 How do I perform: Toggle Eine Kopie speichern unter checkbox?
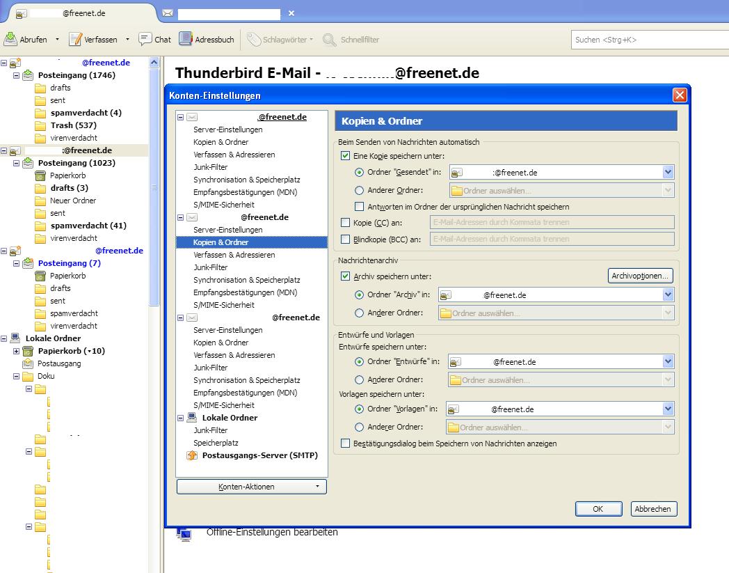pyautogui.click(x=345, y=155)
